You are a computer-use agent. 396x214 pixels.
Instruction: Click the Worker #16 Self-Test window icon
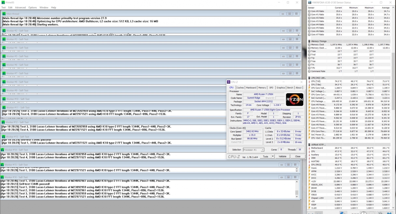click(x=3, y=177)
